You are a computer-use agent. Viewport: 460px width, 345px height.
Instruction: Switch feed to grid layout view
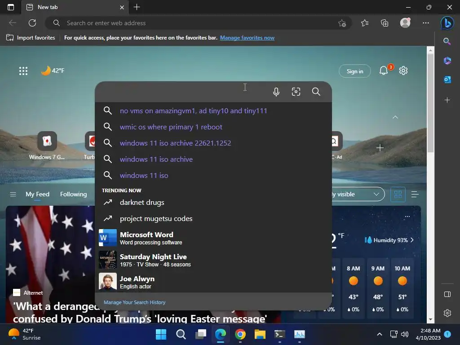point(398,194)
